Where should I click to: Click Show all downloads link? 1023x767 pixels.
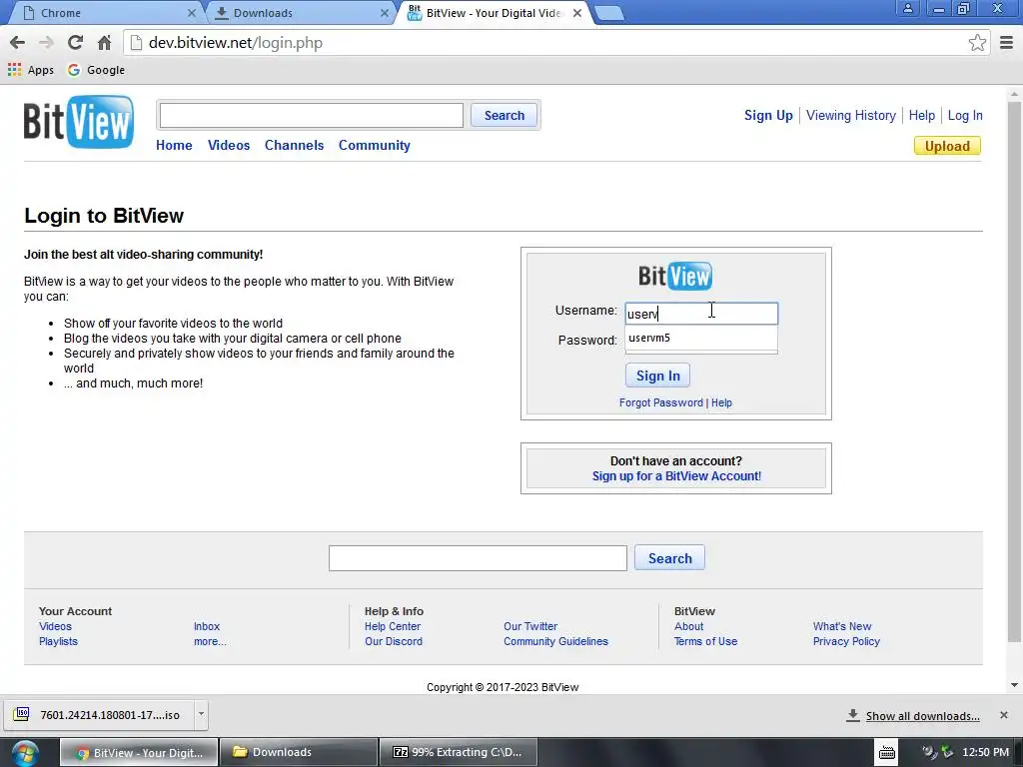click(x=922, y=716)
